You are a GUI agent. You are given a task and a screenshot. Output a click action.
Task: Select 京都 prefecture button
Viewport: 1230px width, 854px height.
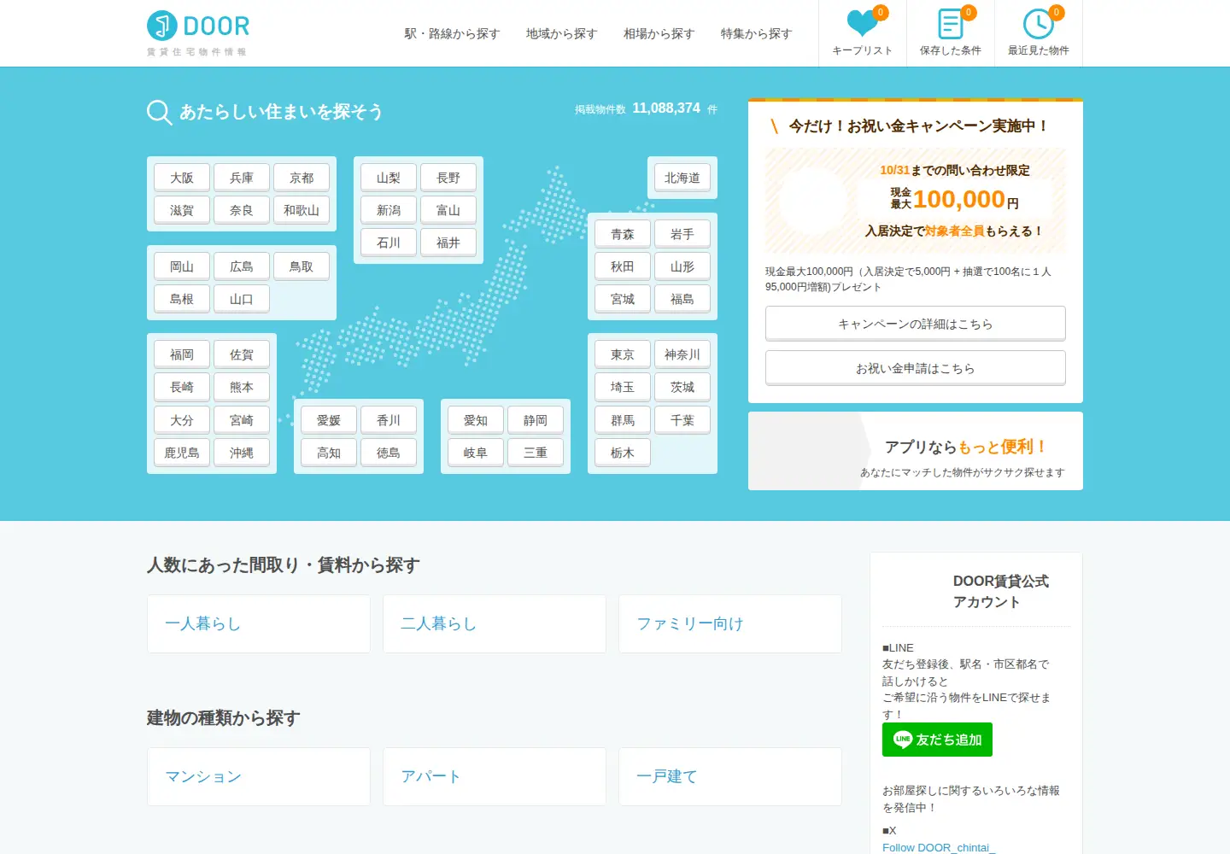[302, 178]
